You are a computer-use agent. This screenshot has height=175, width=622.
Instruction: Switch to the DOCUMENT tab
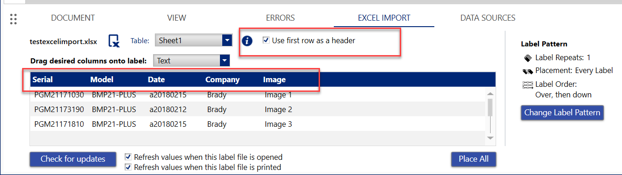click(73, 18)
